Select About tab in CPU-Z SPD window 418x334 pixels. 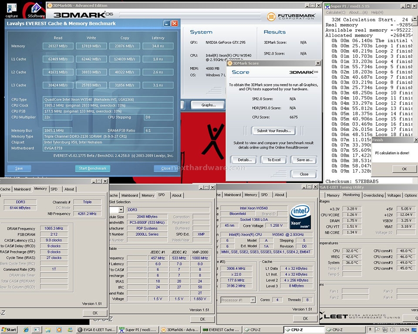(176, 195)
